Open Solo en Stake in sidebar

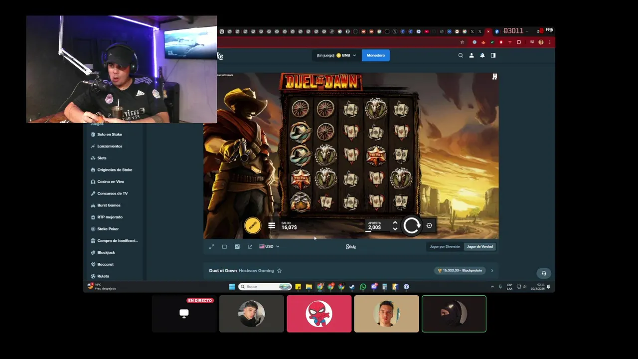[110, 134]
